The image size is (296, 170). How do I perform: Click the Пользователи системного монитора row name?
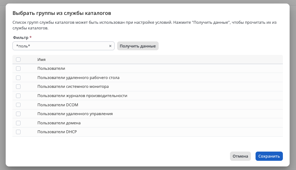point(73,86)
